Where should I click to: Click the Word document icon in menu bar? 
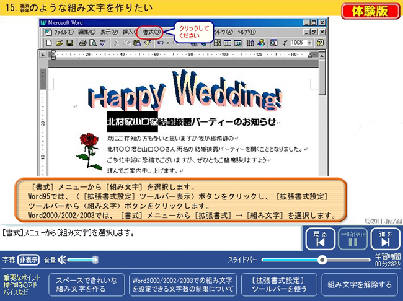pyautogui.click(x=48, y=32)
